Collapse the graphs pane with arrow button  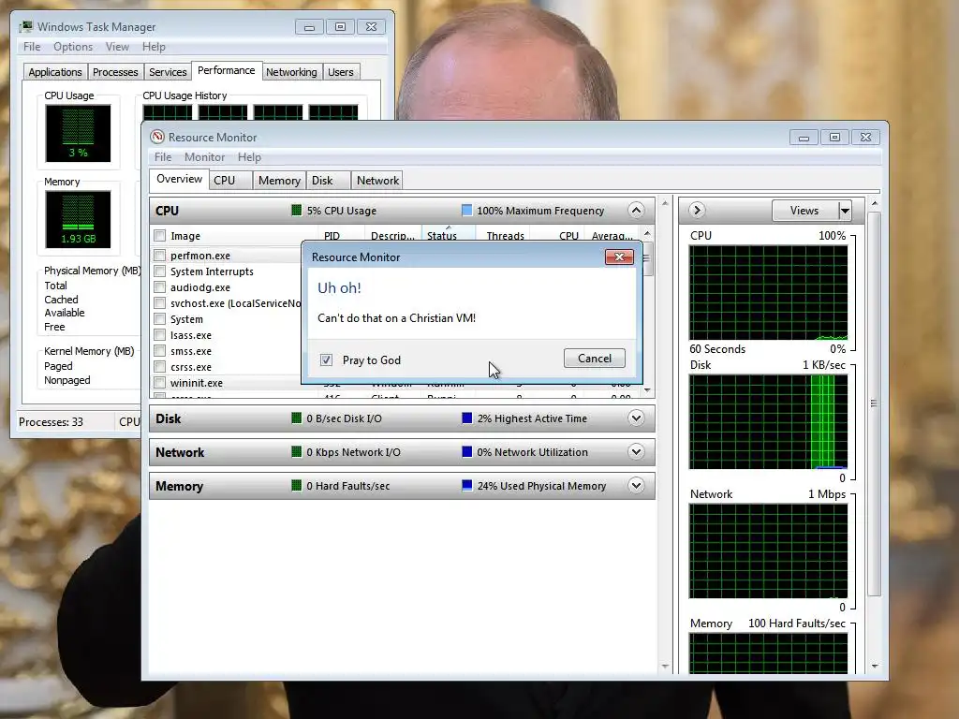(697, 211)
